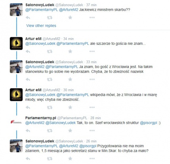Open more options on the 34 min tweet
The height and width of the screenshot is (164, 170).
92,51
